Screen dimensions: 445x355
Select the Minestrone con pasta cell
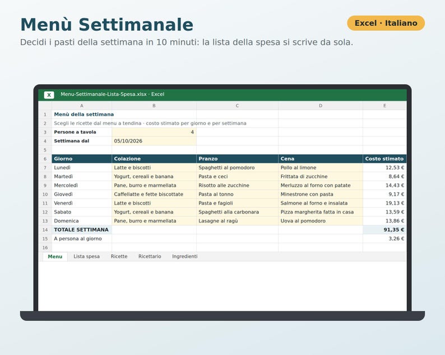321,194
